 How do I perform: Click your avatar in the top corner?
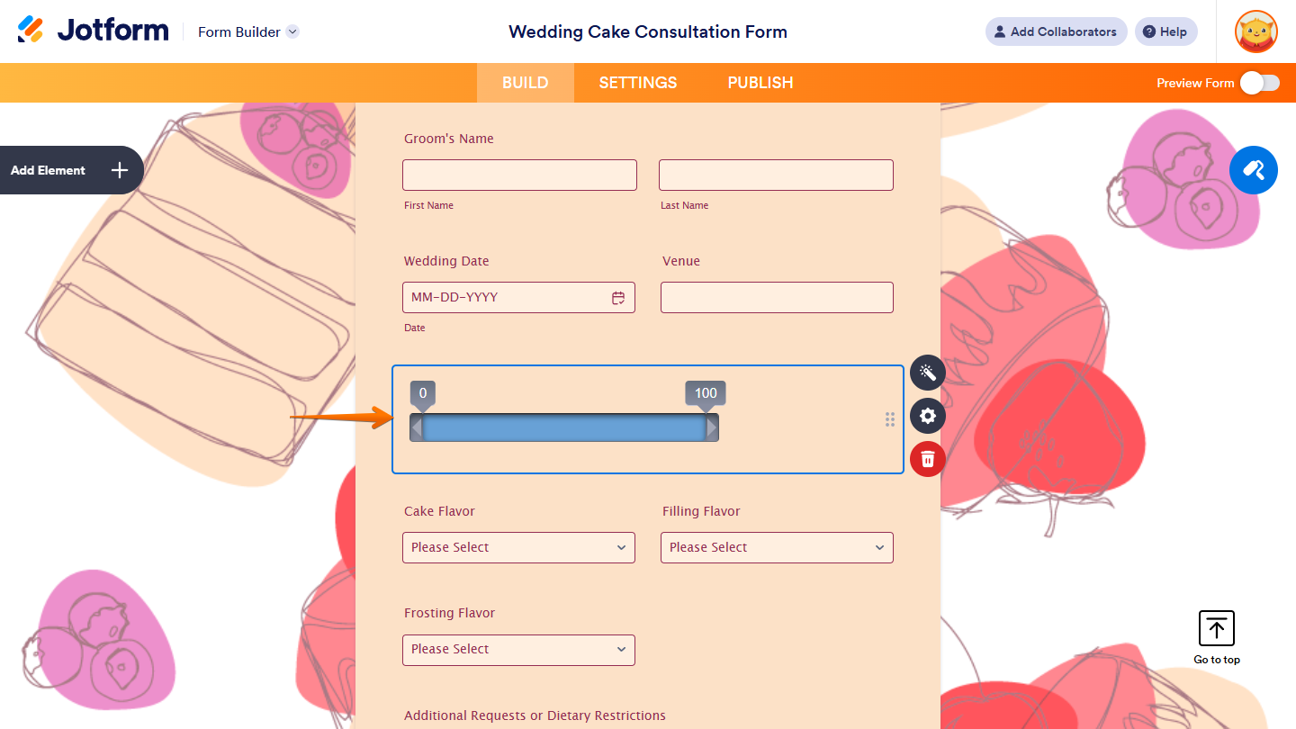tap(1255, 31)
